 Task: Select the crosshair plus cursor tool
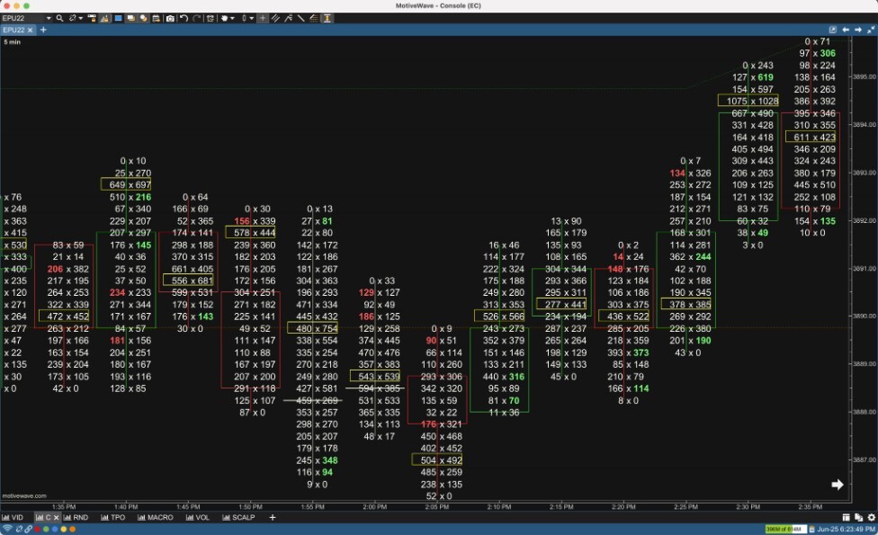pos(263,18)
